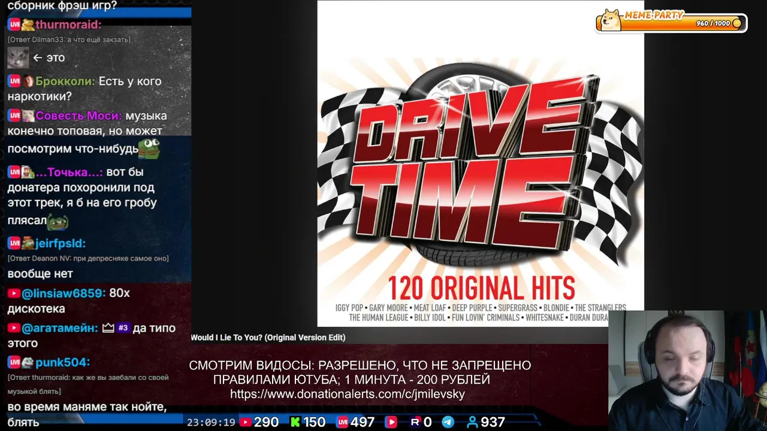Click the LIVE badge beside Совесть Моси
This screenshot has width=767, height=431.
point(14,116)
